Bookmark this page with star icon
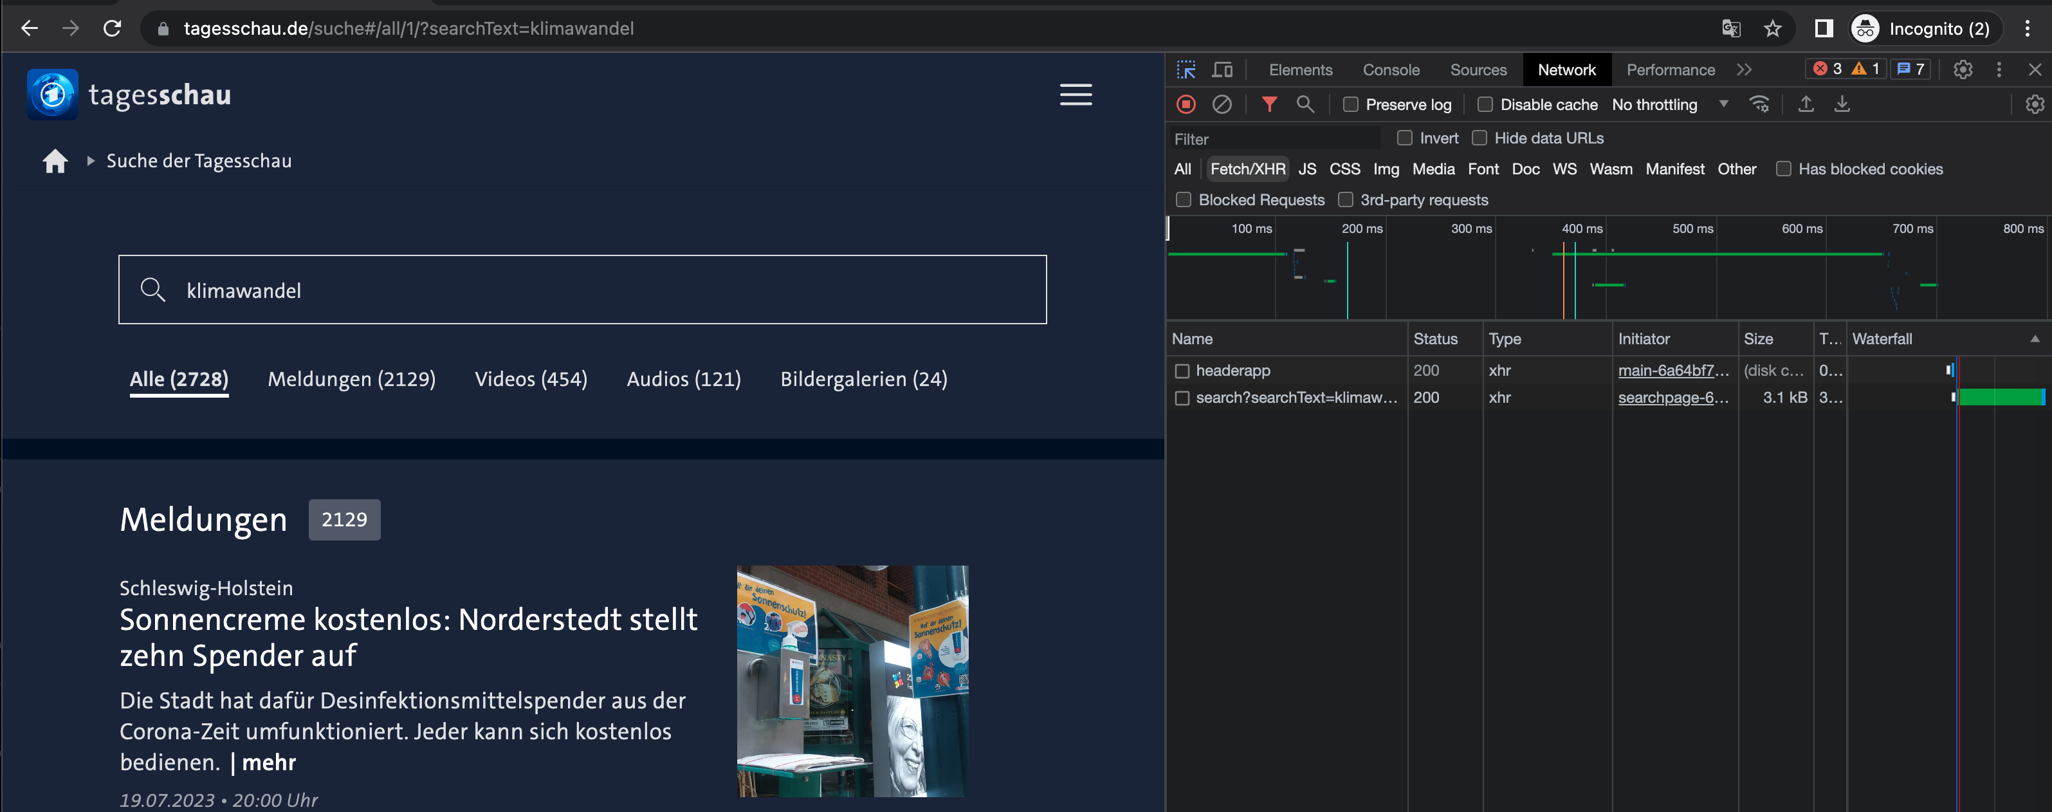The height and width of the screenshot is (812, 2052). (1772, 29)
